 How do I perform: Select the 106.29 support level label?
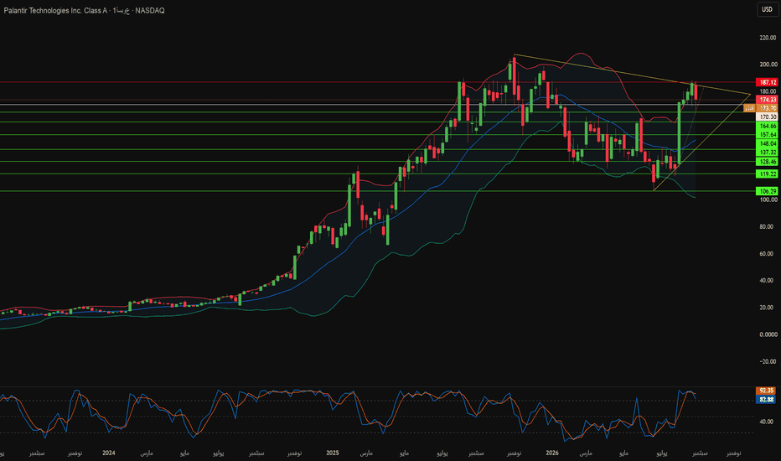(767, 191)
